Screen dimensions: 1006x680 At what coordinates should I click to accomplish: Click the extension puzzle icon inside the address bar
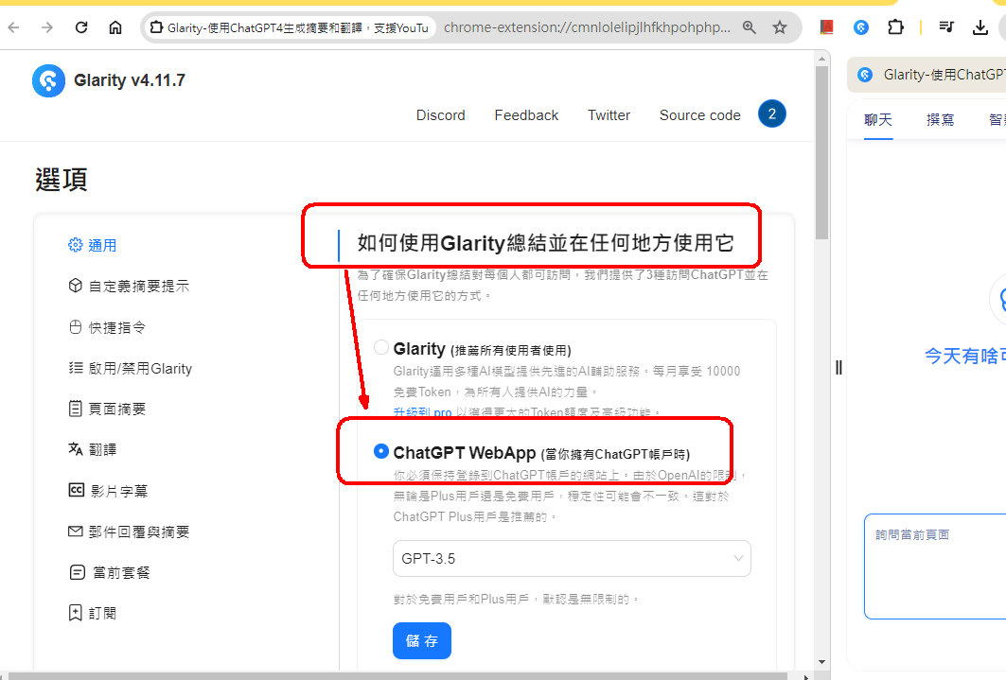pos(156,27)
